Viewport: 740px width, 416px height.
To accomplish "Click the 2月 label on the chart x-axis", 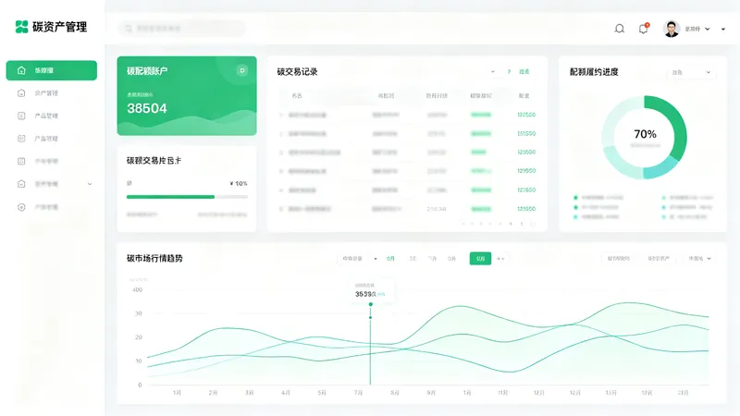I will click(214, 392).
